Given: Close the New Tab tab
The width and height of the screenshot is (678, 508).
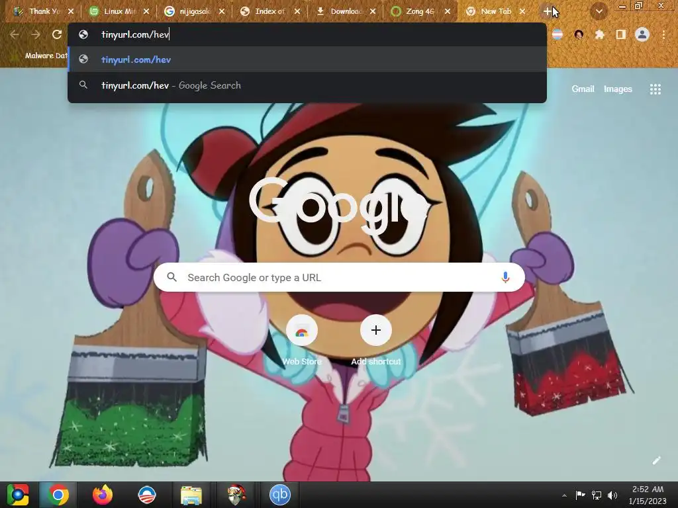Looking at the screenshot, I should [522, 12].
